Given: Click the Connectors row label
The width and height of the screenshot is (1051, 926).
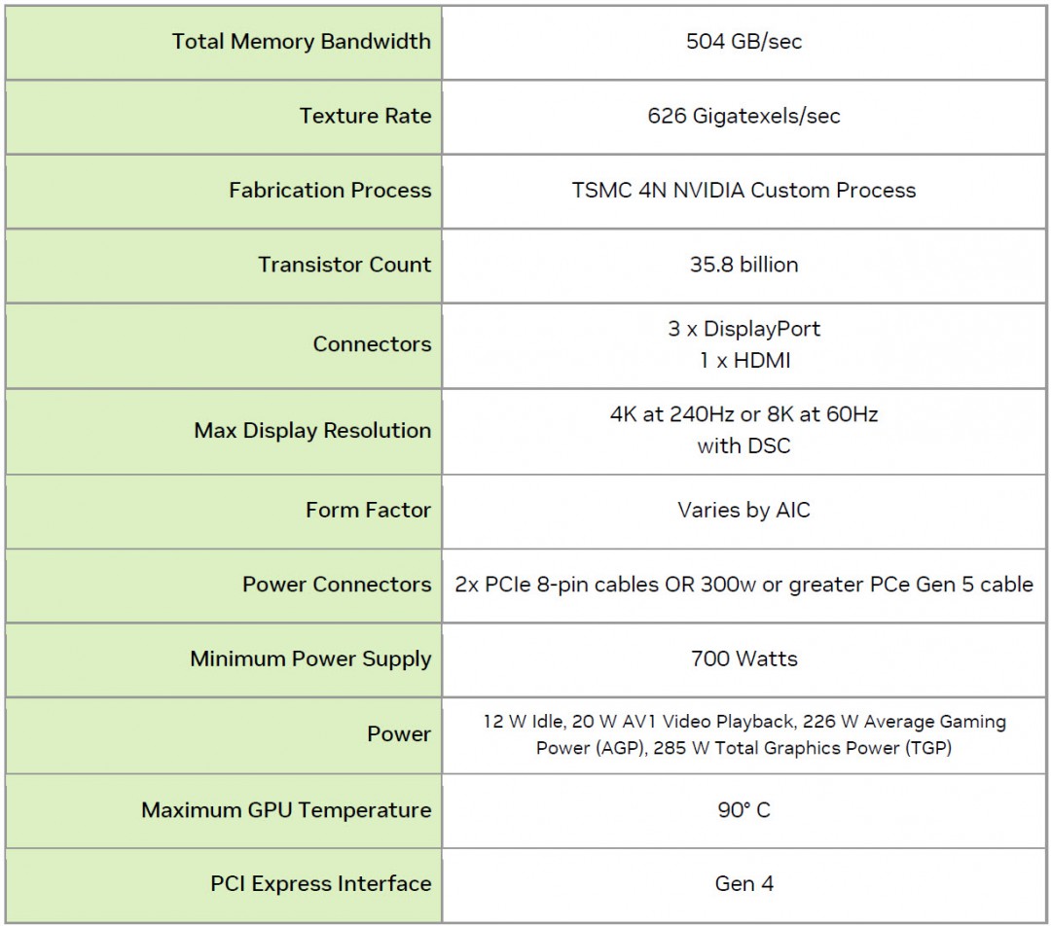Looking at the screenshot, I should click(372, 344).
